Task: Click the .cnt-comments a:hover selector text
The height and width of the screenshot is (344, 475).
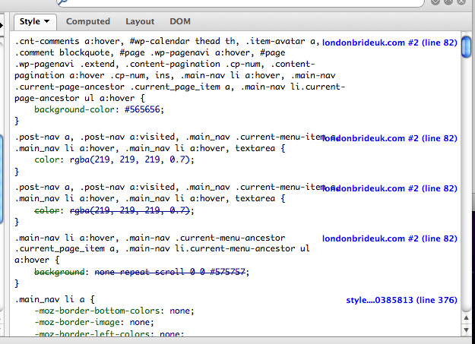Action: pyautogui.click(x=67, y=41)
